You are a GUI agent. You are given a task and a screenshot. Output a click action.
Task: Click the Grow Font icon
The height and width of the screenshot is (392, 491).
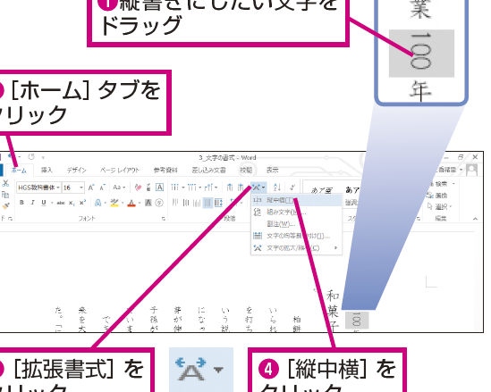[x=91, y=188]
